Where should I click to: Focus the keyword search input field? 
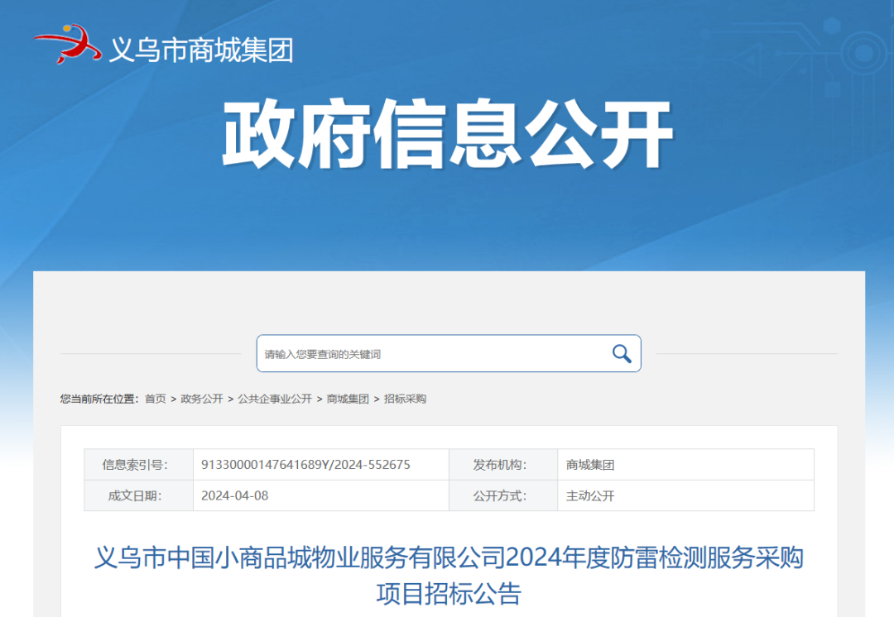click(x=449, y=354)
